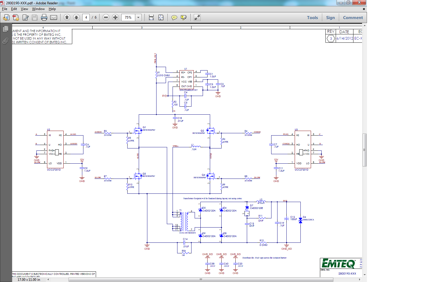The height and width of the screenshot is (282, 430).
Task: Open the Window menu
Action: (38, 9)
